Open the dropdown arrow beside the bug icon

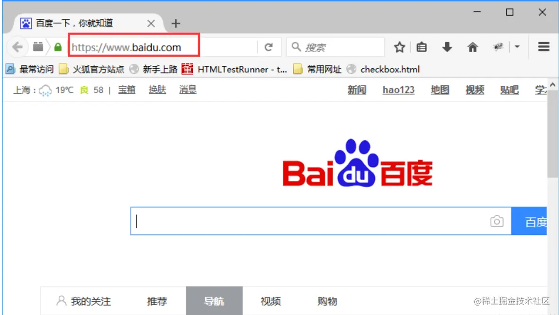tap(517, 47)
